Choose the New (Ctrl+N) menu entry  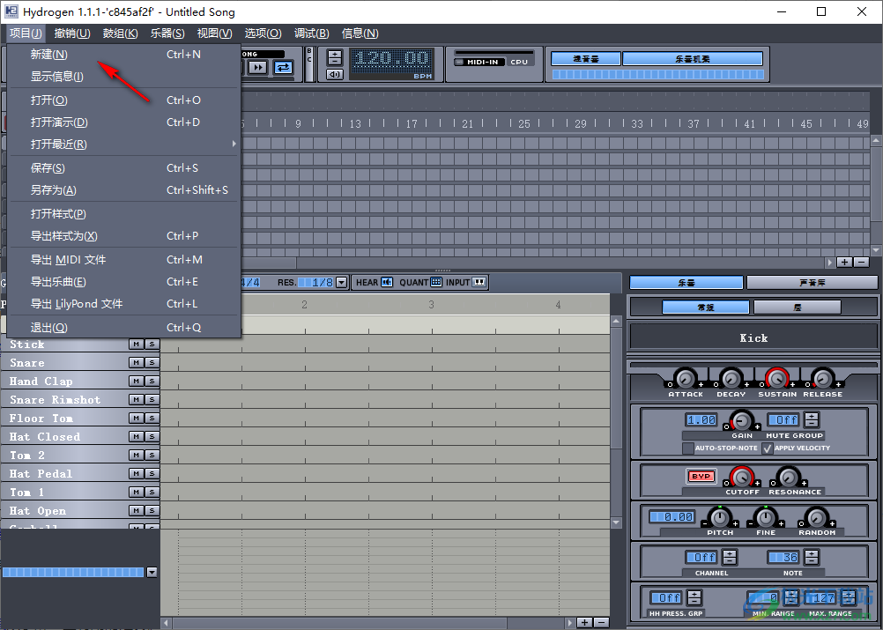pos(124,54)
